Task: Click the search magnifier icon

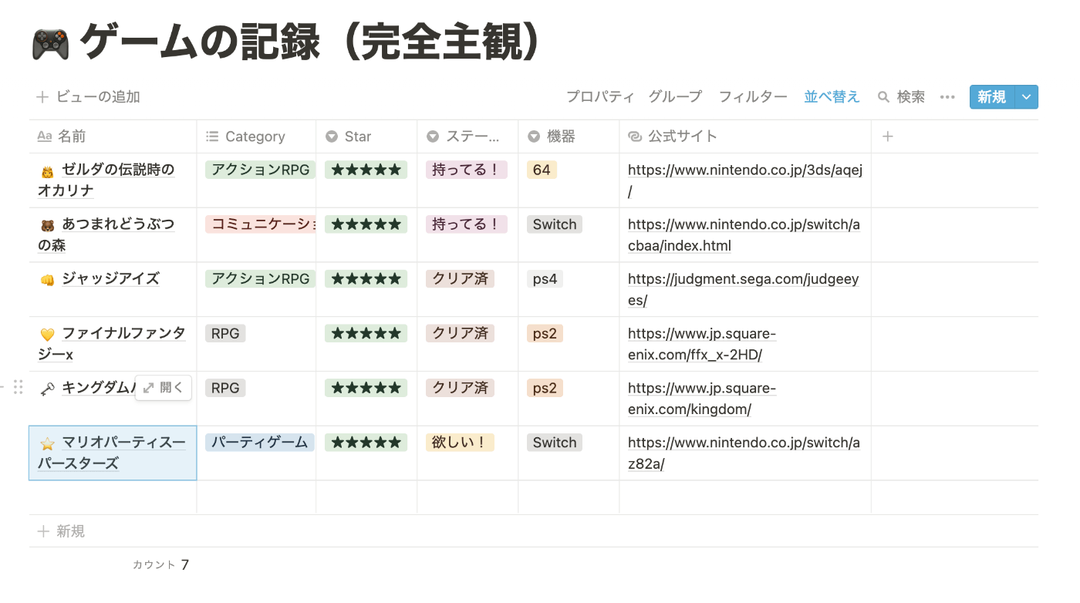Action: pyautogui.click(x=884, y=97)
